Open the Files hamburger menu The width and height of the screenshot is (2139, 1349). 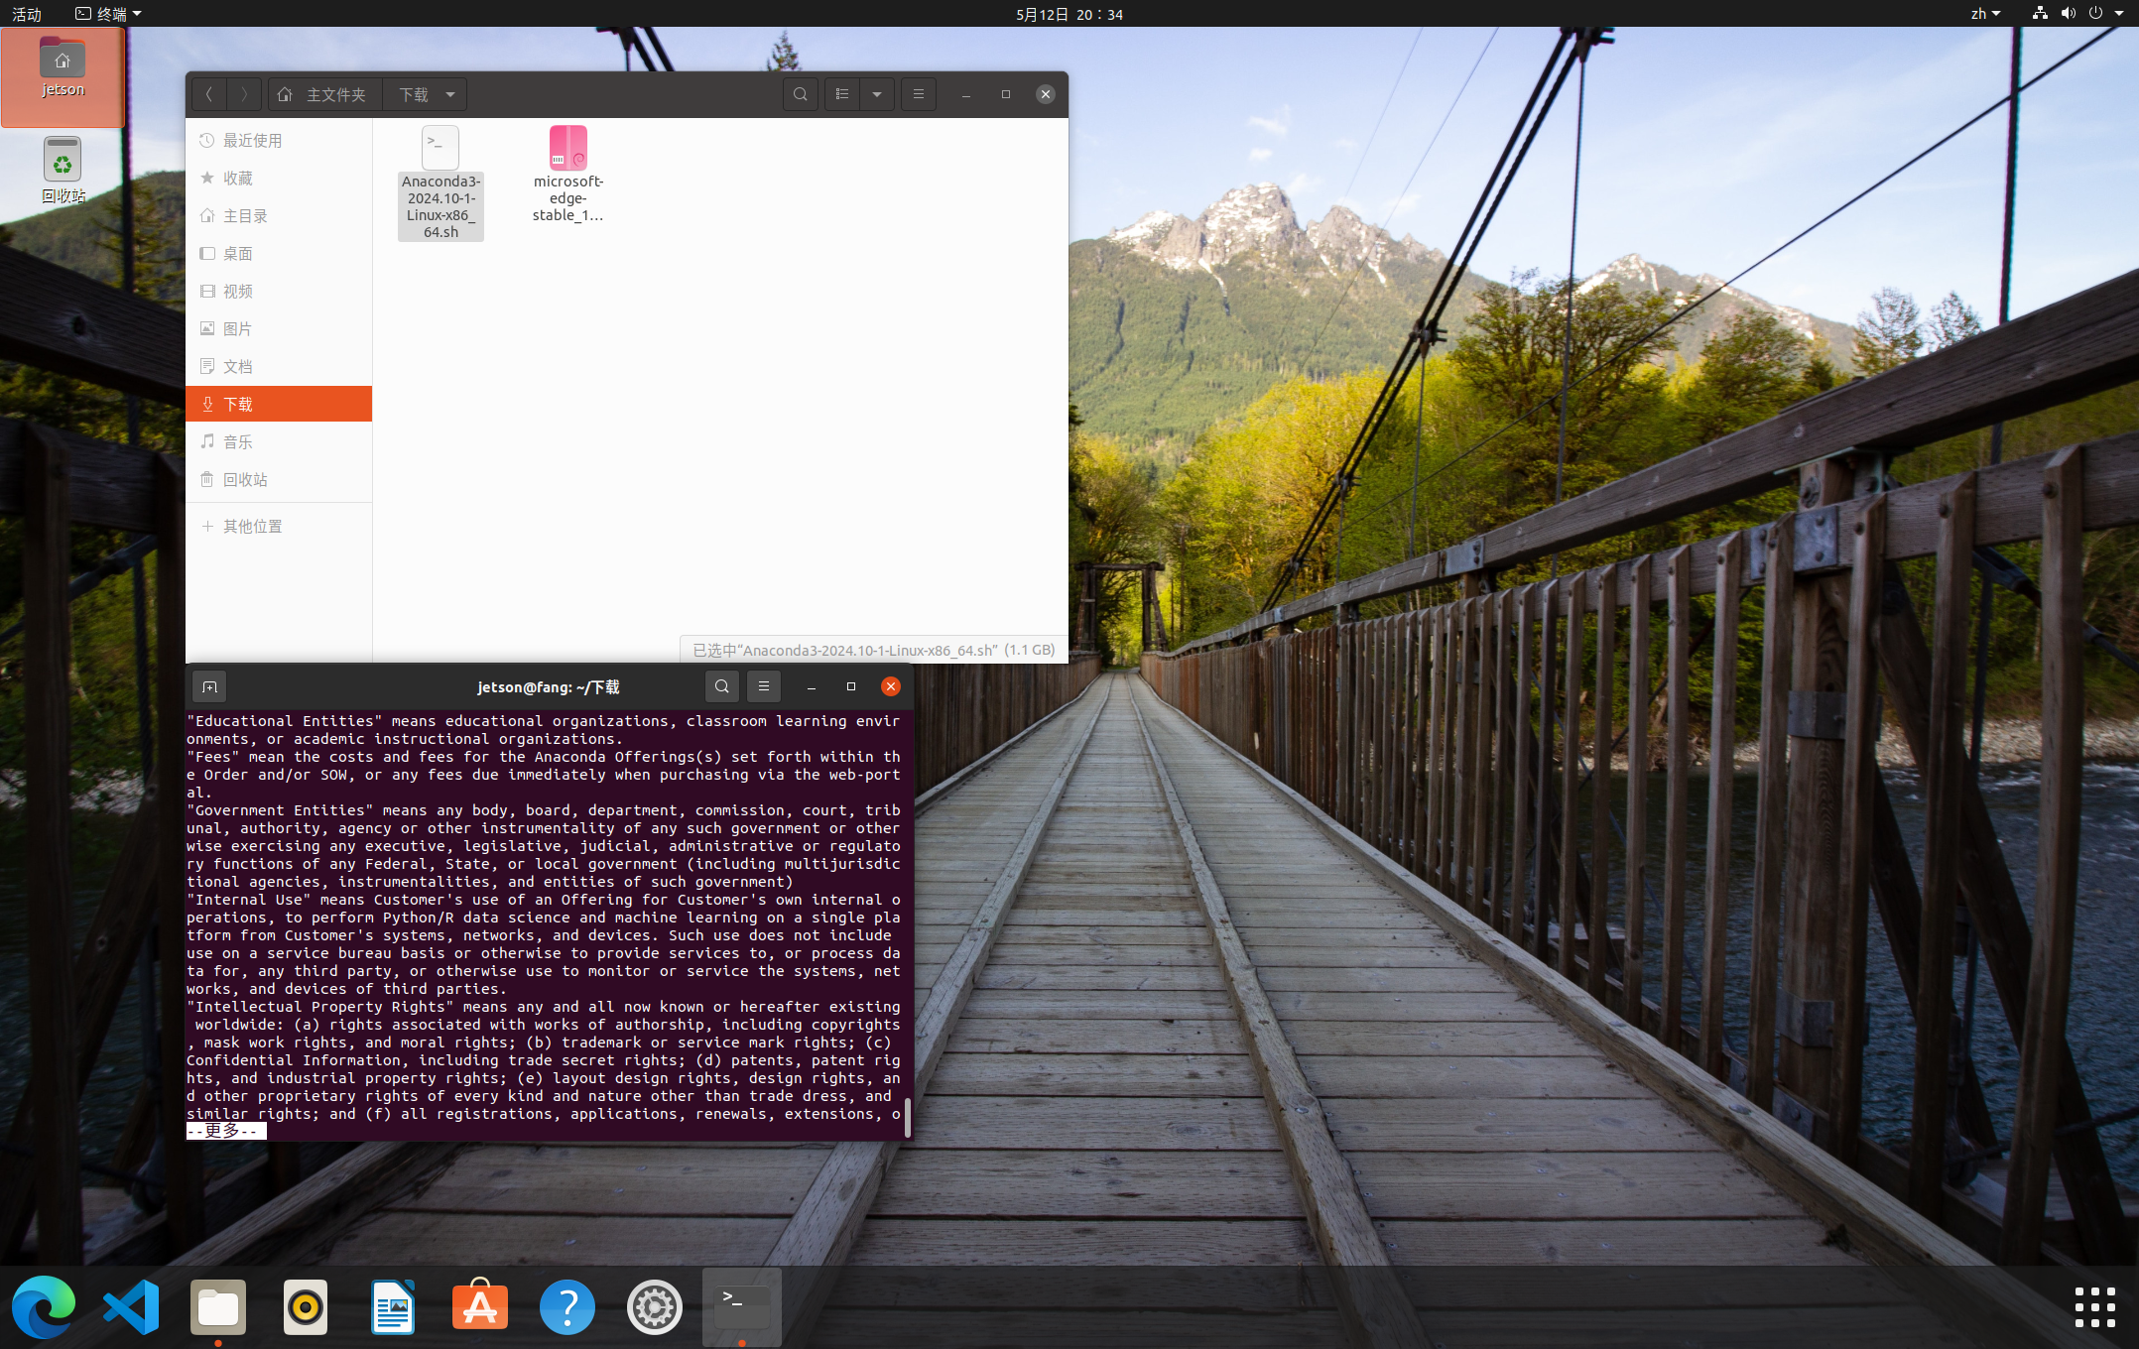click(x=919, y=94)
